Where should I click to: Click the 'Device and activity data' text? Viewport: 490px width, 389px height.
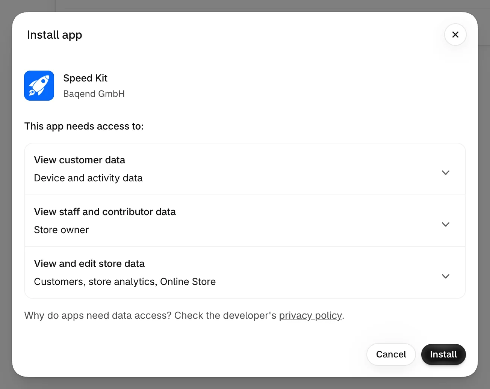pos(88,178)
